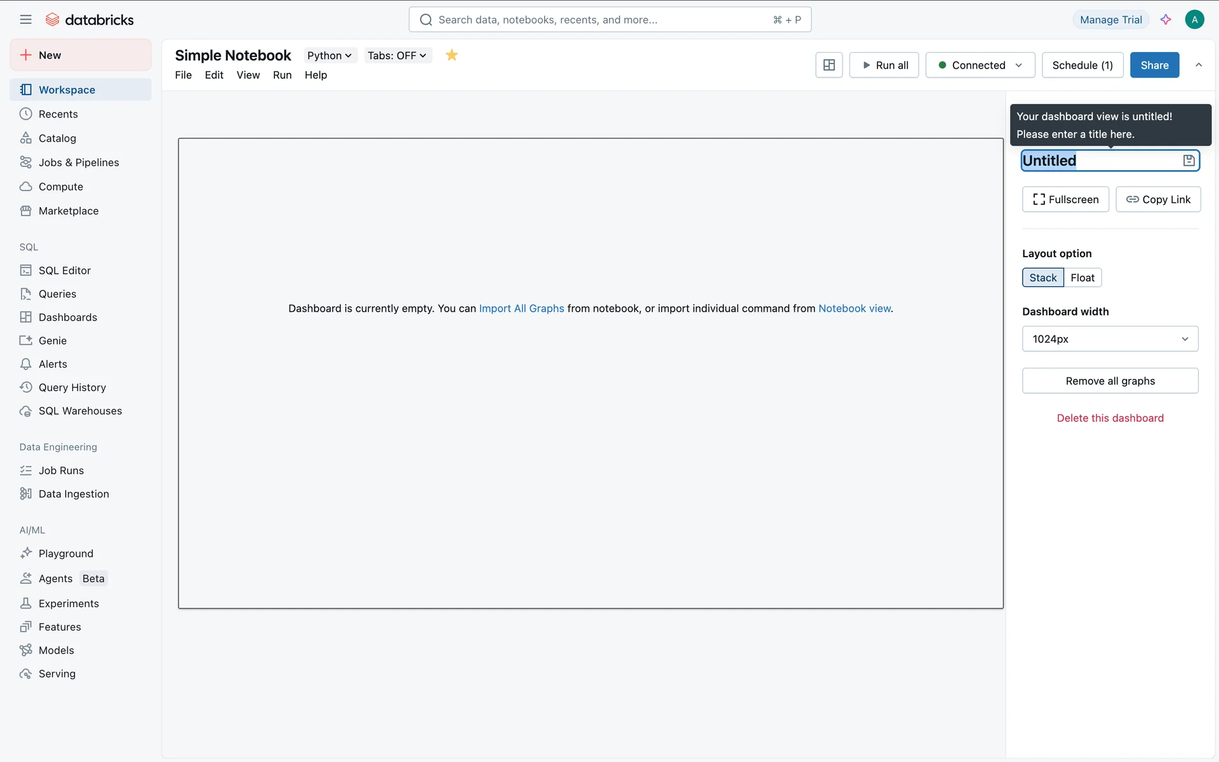Click the hamburger menu icon
1219x762 pixels.
pos(25,20)
